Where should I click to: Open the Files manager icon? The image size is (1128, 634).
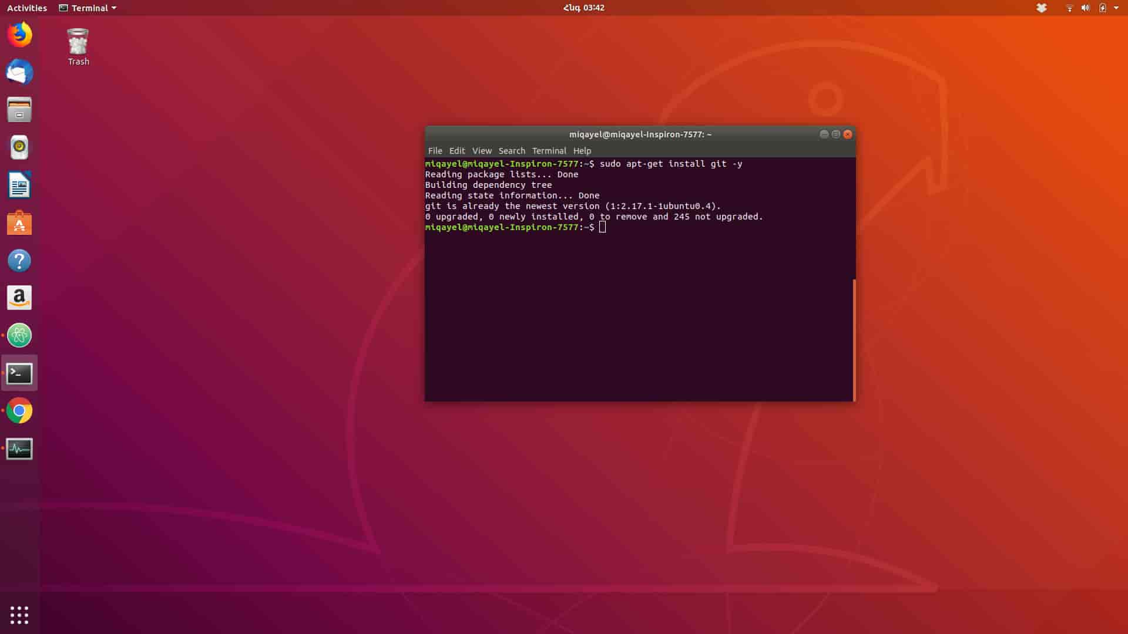(19, 110)
